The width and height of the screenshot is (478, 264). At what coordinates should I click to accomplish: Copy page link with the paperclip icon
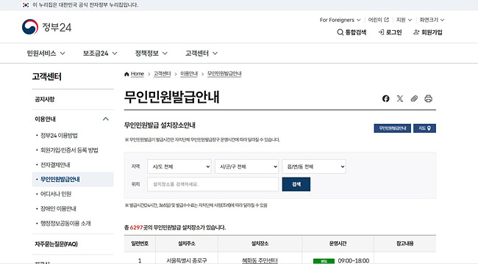[414, 98]
